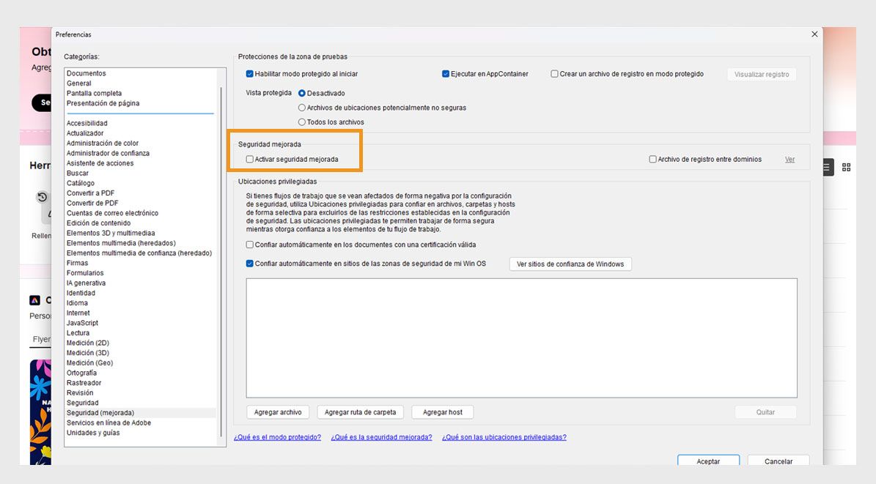The width and height of the screenshot is (876, 484).
Task: Open ¿Qué es el modo protegido? link
Action: tap(278, 437)
